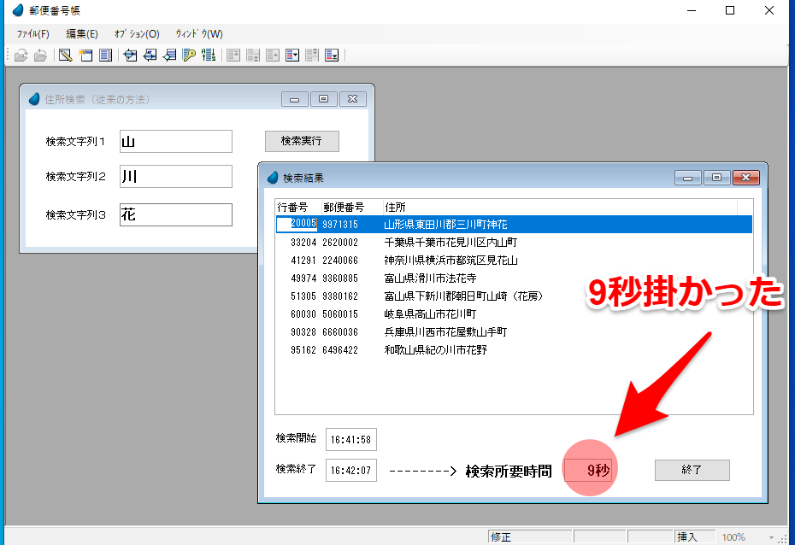
Task: Click the key icon in the toolbar
Action: [189, 56]
